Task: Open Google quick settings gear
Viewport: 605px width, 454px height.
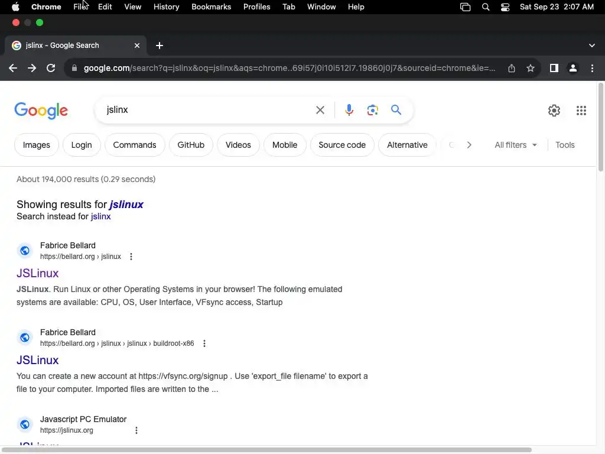Action: pos(554,111)
